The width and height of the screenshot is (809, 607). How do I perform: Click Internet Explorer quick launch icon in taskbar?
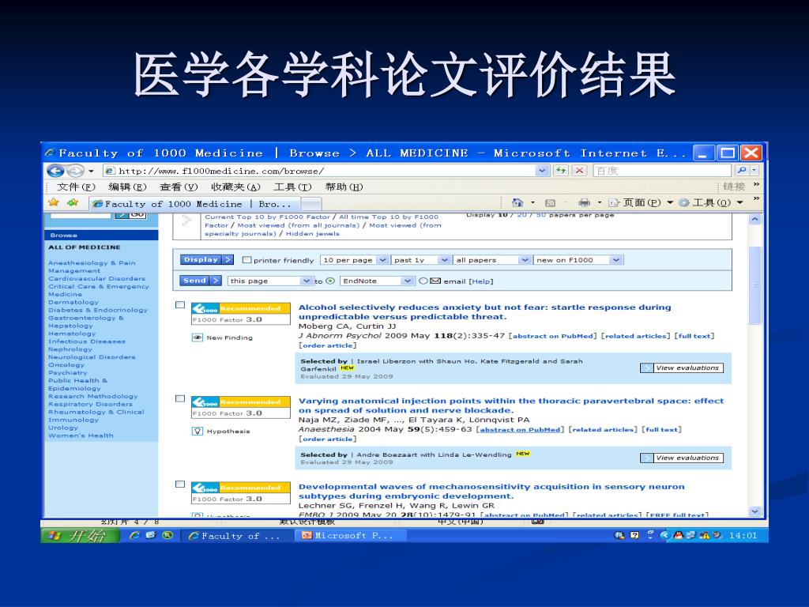click(x=134, y=536)
